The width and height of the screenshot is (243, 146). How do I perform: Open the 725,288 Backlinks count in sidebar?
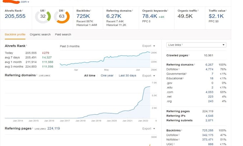tap(208, 130)
